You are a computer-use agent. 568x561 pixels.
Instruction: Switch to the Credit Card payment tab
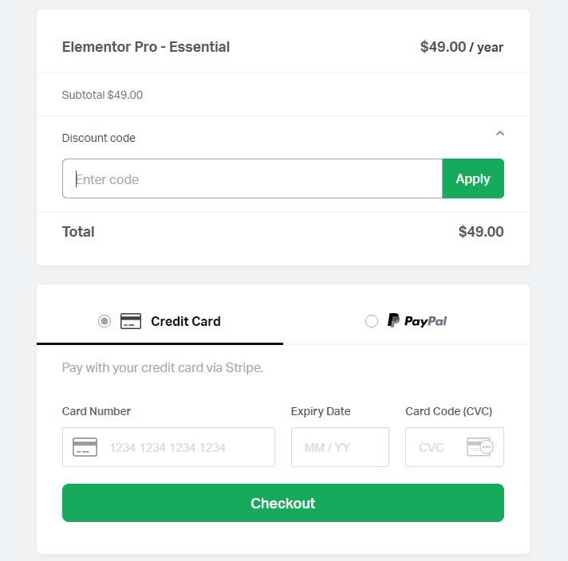tap(160, 321)
